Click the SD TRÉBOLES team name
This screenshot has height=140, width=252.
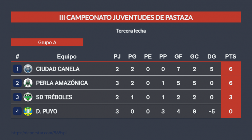pos(54,97)
